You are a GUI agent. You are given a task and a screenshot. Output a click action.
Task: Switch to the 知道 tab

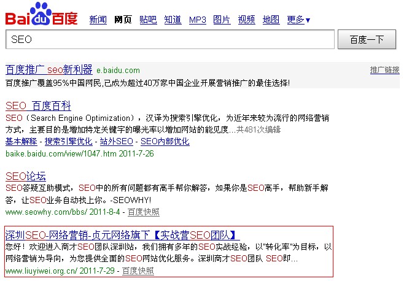(173, 20)
